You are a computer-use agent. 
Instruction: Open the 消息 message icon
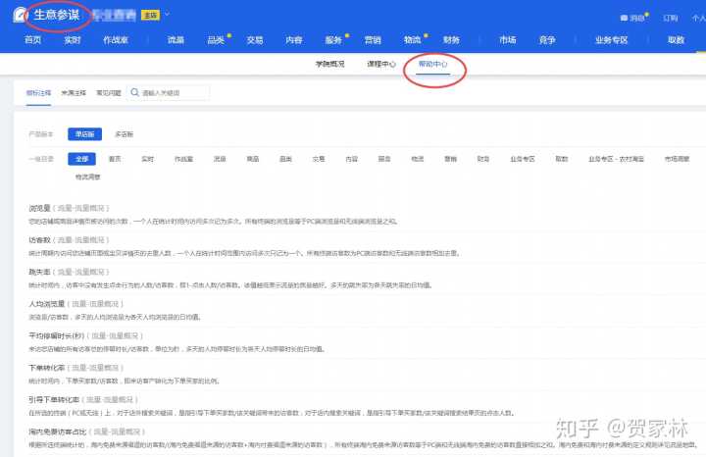pos(626,17)
